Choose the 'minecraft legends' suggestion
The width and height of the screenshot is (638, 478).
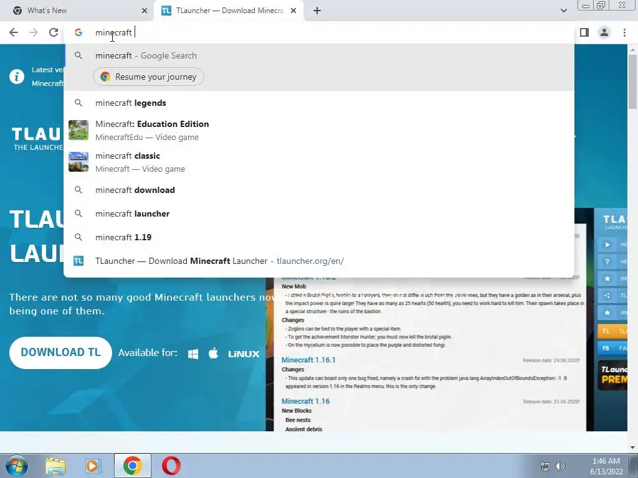pos(318,103)
